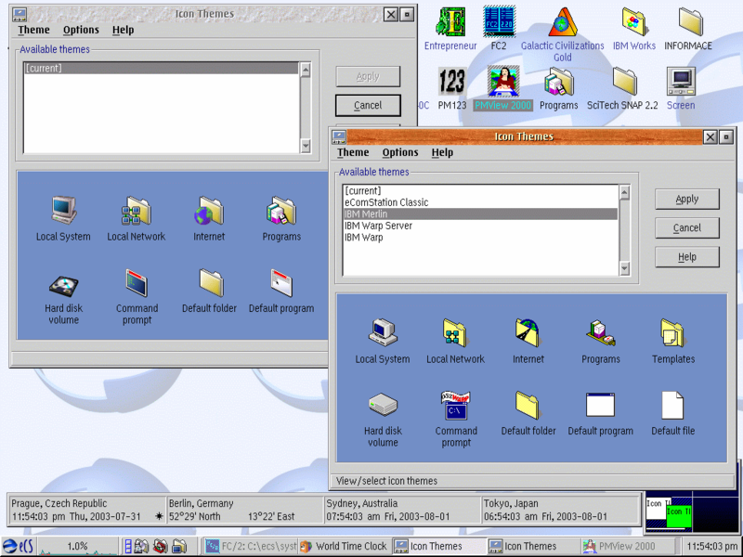
Task: Switch to World Time Clock taskbar button
Action: (x=345, y=546)
